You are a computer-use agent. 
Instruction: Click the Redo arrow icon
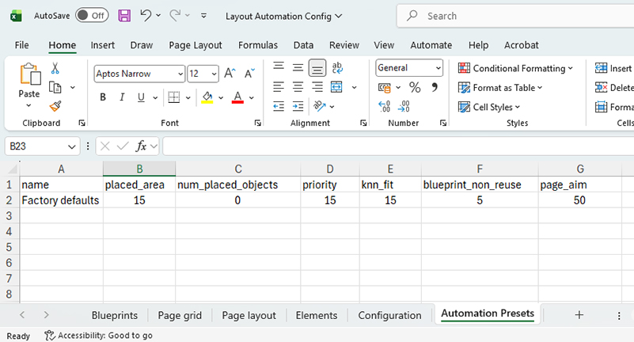click(x=175, y=15)
